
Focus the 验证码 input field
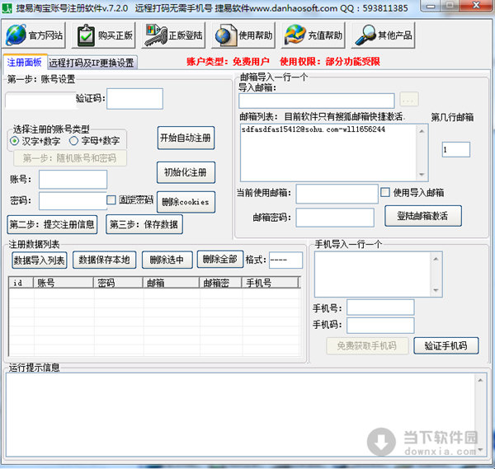pyautogui.click(x=134, y=99)
